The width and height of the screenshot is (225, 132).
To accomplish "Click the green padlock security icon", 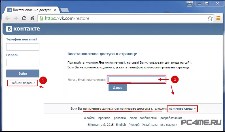I will [41, 18].
